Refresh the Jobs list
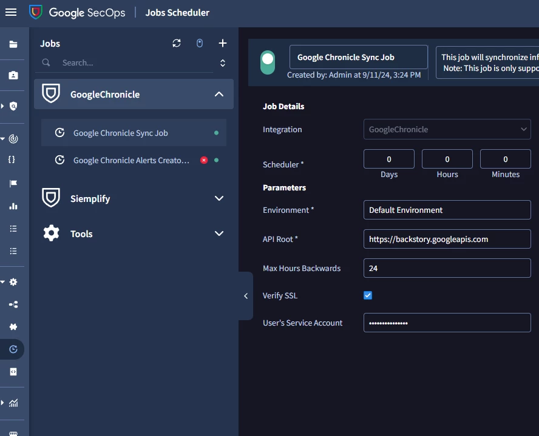539x436 pixels. pos(177,43)
